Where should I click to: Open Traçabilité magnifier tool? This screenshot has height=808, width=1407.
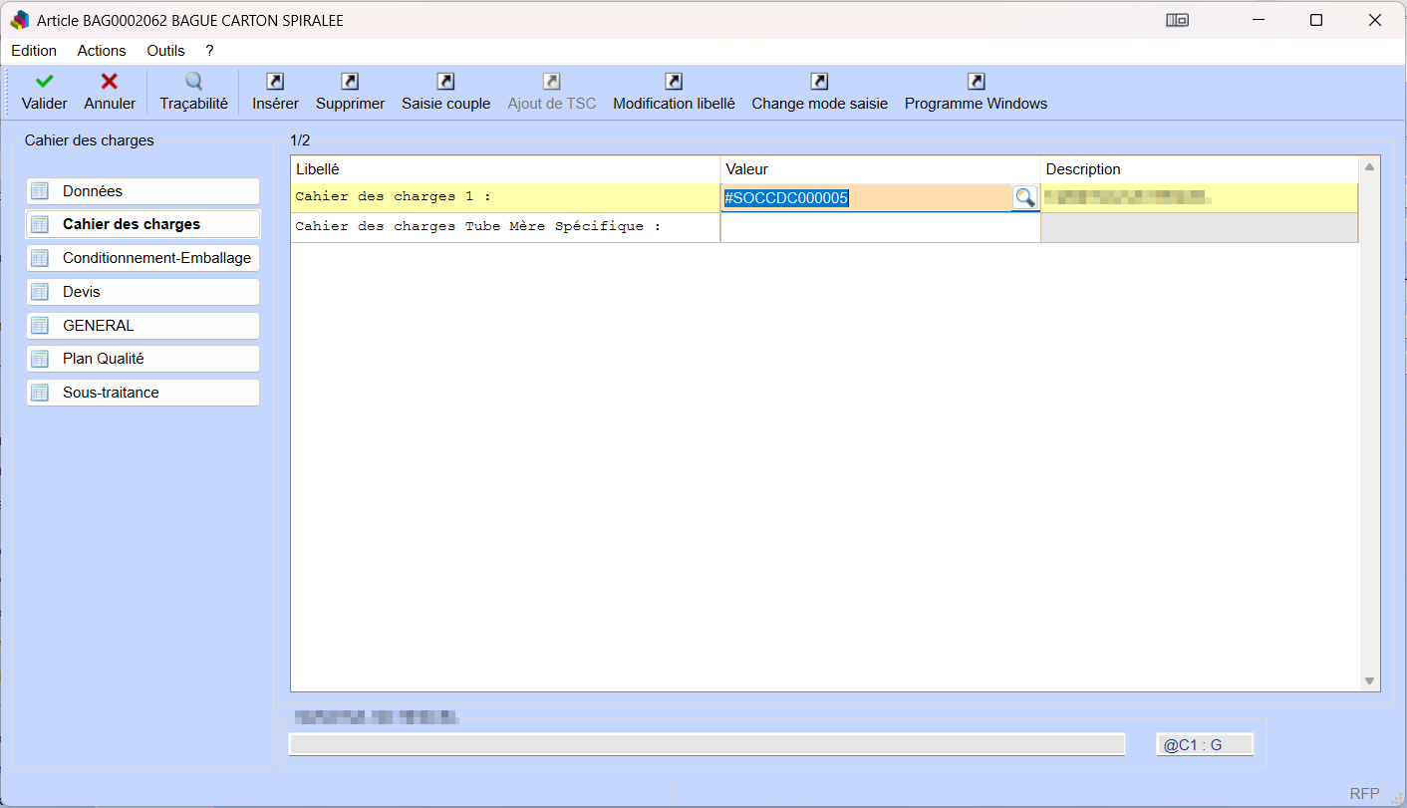193,82
